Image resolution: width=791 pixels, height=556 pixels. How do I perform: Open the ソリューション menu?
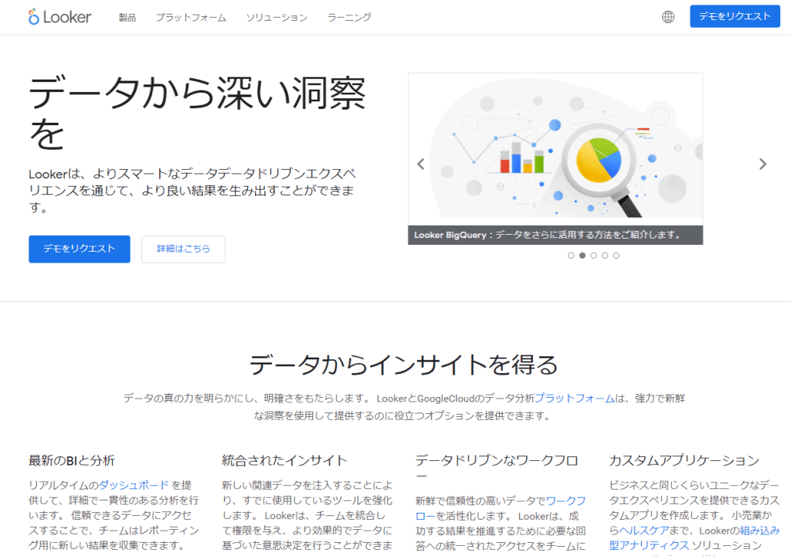[x=277, y=17]
